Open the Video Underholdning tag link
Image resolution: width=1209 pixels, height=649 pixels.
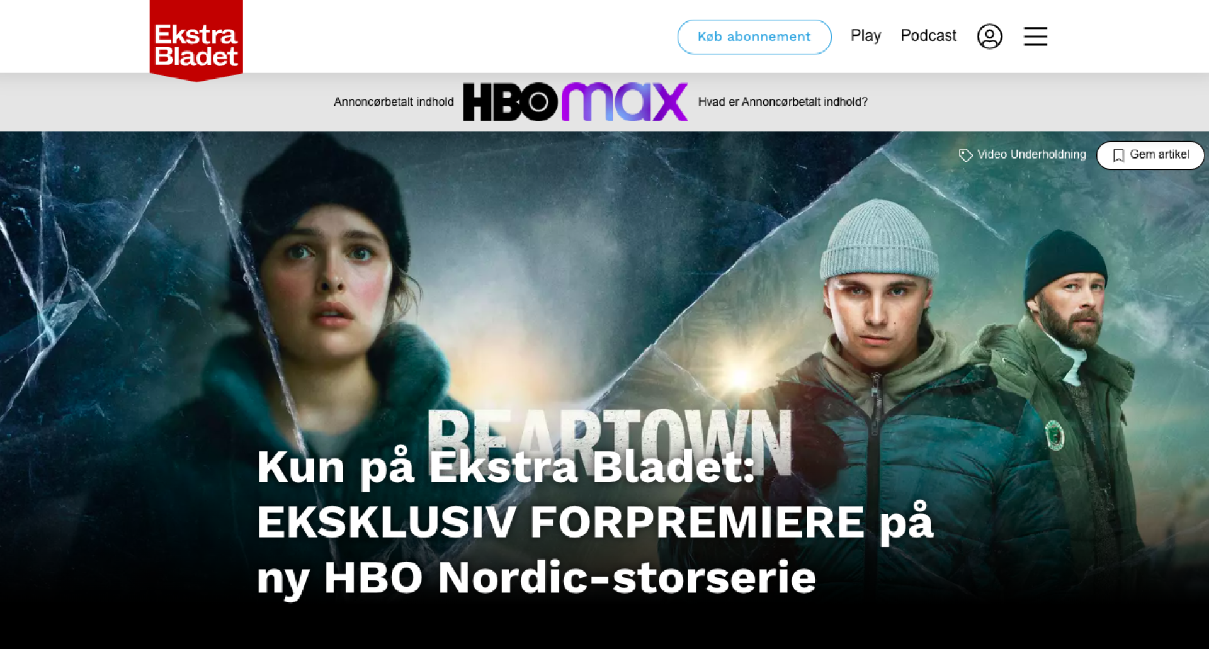(x=1031, y=155)
